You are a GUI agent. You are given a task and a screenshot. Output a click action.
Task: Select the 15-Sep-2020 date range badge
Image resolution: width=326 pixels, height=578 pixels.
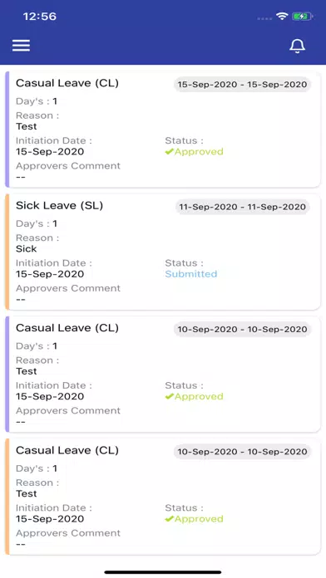point(242,85)
